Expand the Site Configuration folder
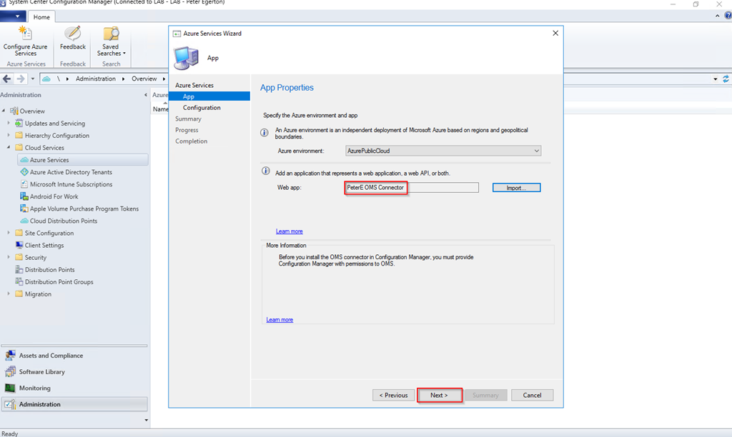732x437 pixels. 9,233
